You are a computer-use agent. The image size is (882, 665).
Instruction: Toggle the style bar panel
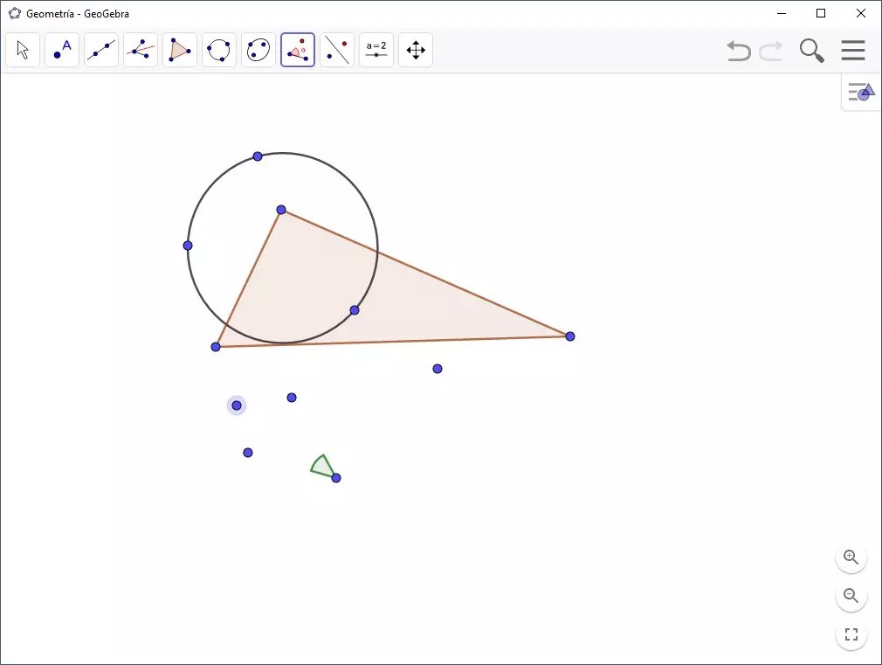(x=861, y=91)
